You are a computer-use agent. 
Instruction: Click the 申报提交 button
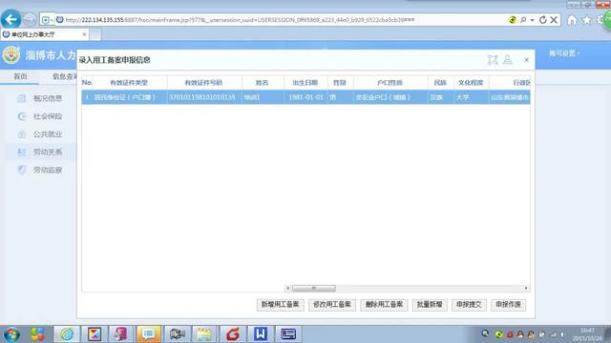[x=469, y=305]
